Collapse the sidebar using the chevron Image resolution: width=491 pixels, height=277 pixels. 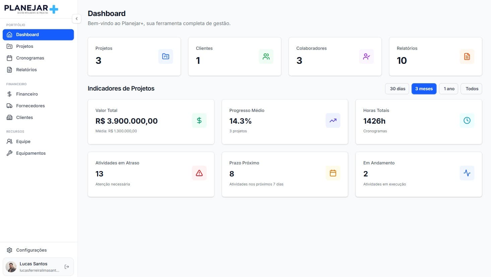point(77,19)
